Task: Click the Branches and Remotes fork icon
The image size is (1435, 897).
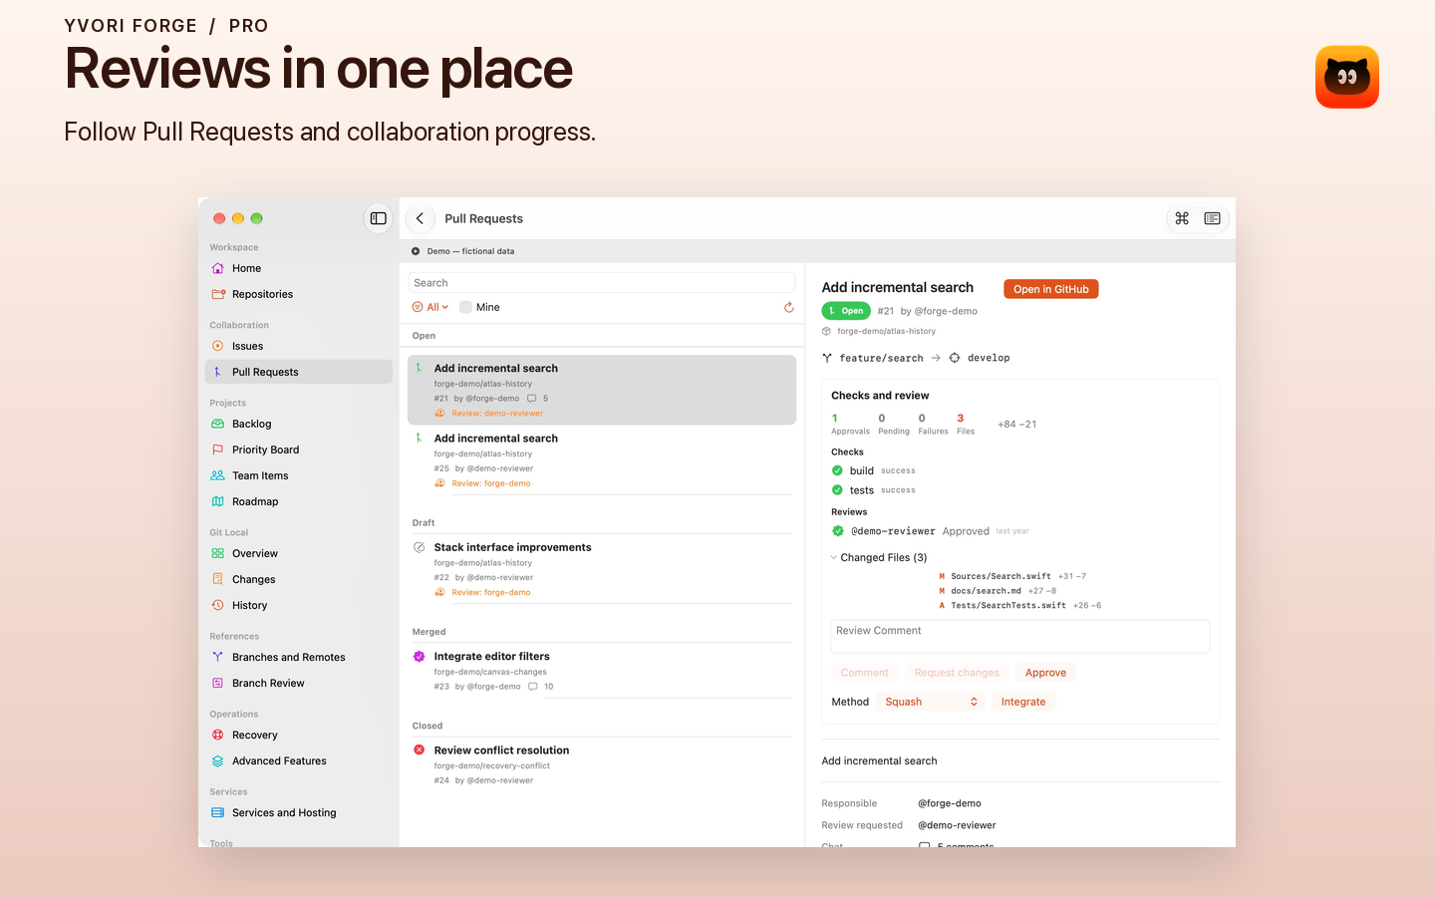Action: point(218,657)
